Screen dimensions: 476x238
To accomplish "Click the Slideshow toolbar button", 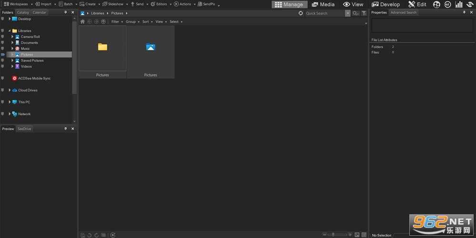I will point(113,4).
